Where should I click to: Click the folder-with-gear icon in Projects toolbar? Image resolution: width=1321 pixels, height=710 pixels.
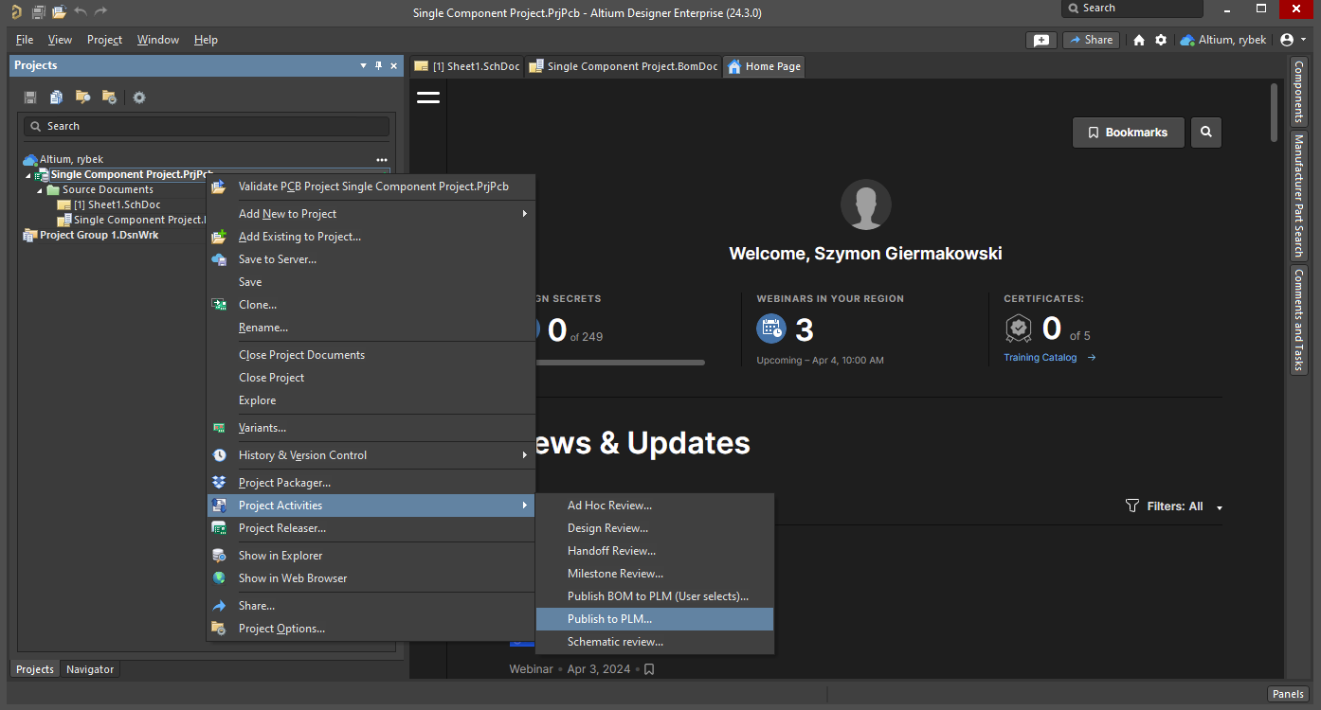109,98
